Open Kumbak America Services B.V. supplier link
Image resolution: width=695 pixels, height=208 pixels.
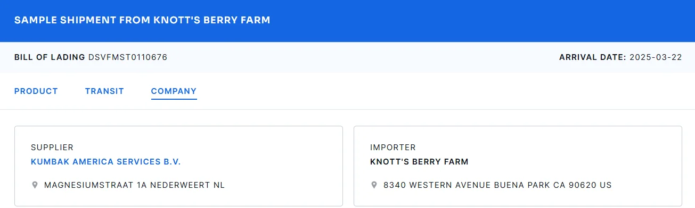106,162
